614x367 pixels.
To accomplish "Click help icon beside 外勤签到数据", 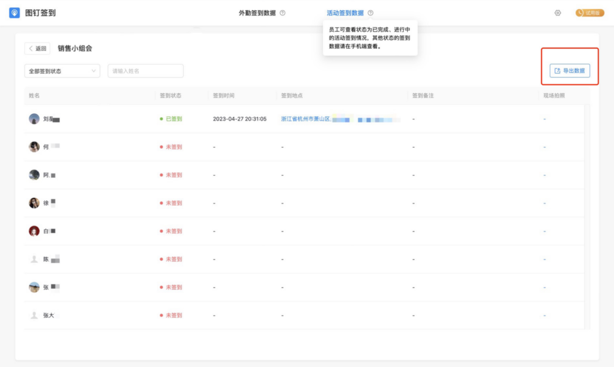I will 282,13.
